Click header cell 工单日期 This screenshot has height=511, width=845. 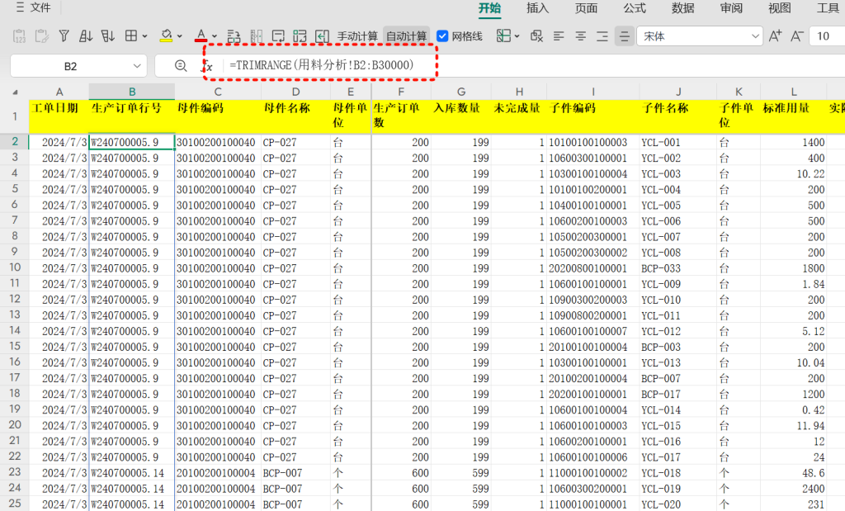click(59, 116)
